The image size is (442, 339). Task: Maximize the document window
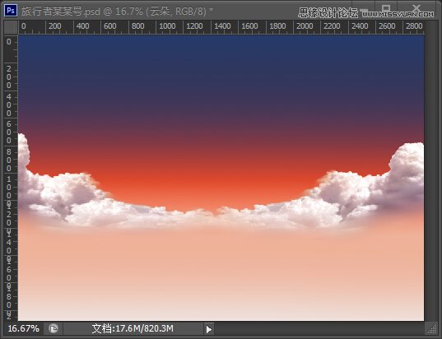click(x=386, y=9)
